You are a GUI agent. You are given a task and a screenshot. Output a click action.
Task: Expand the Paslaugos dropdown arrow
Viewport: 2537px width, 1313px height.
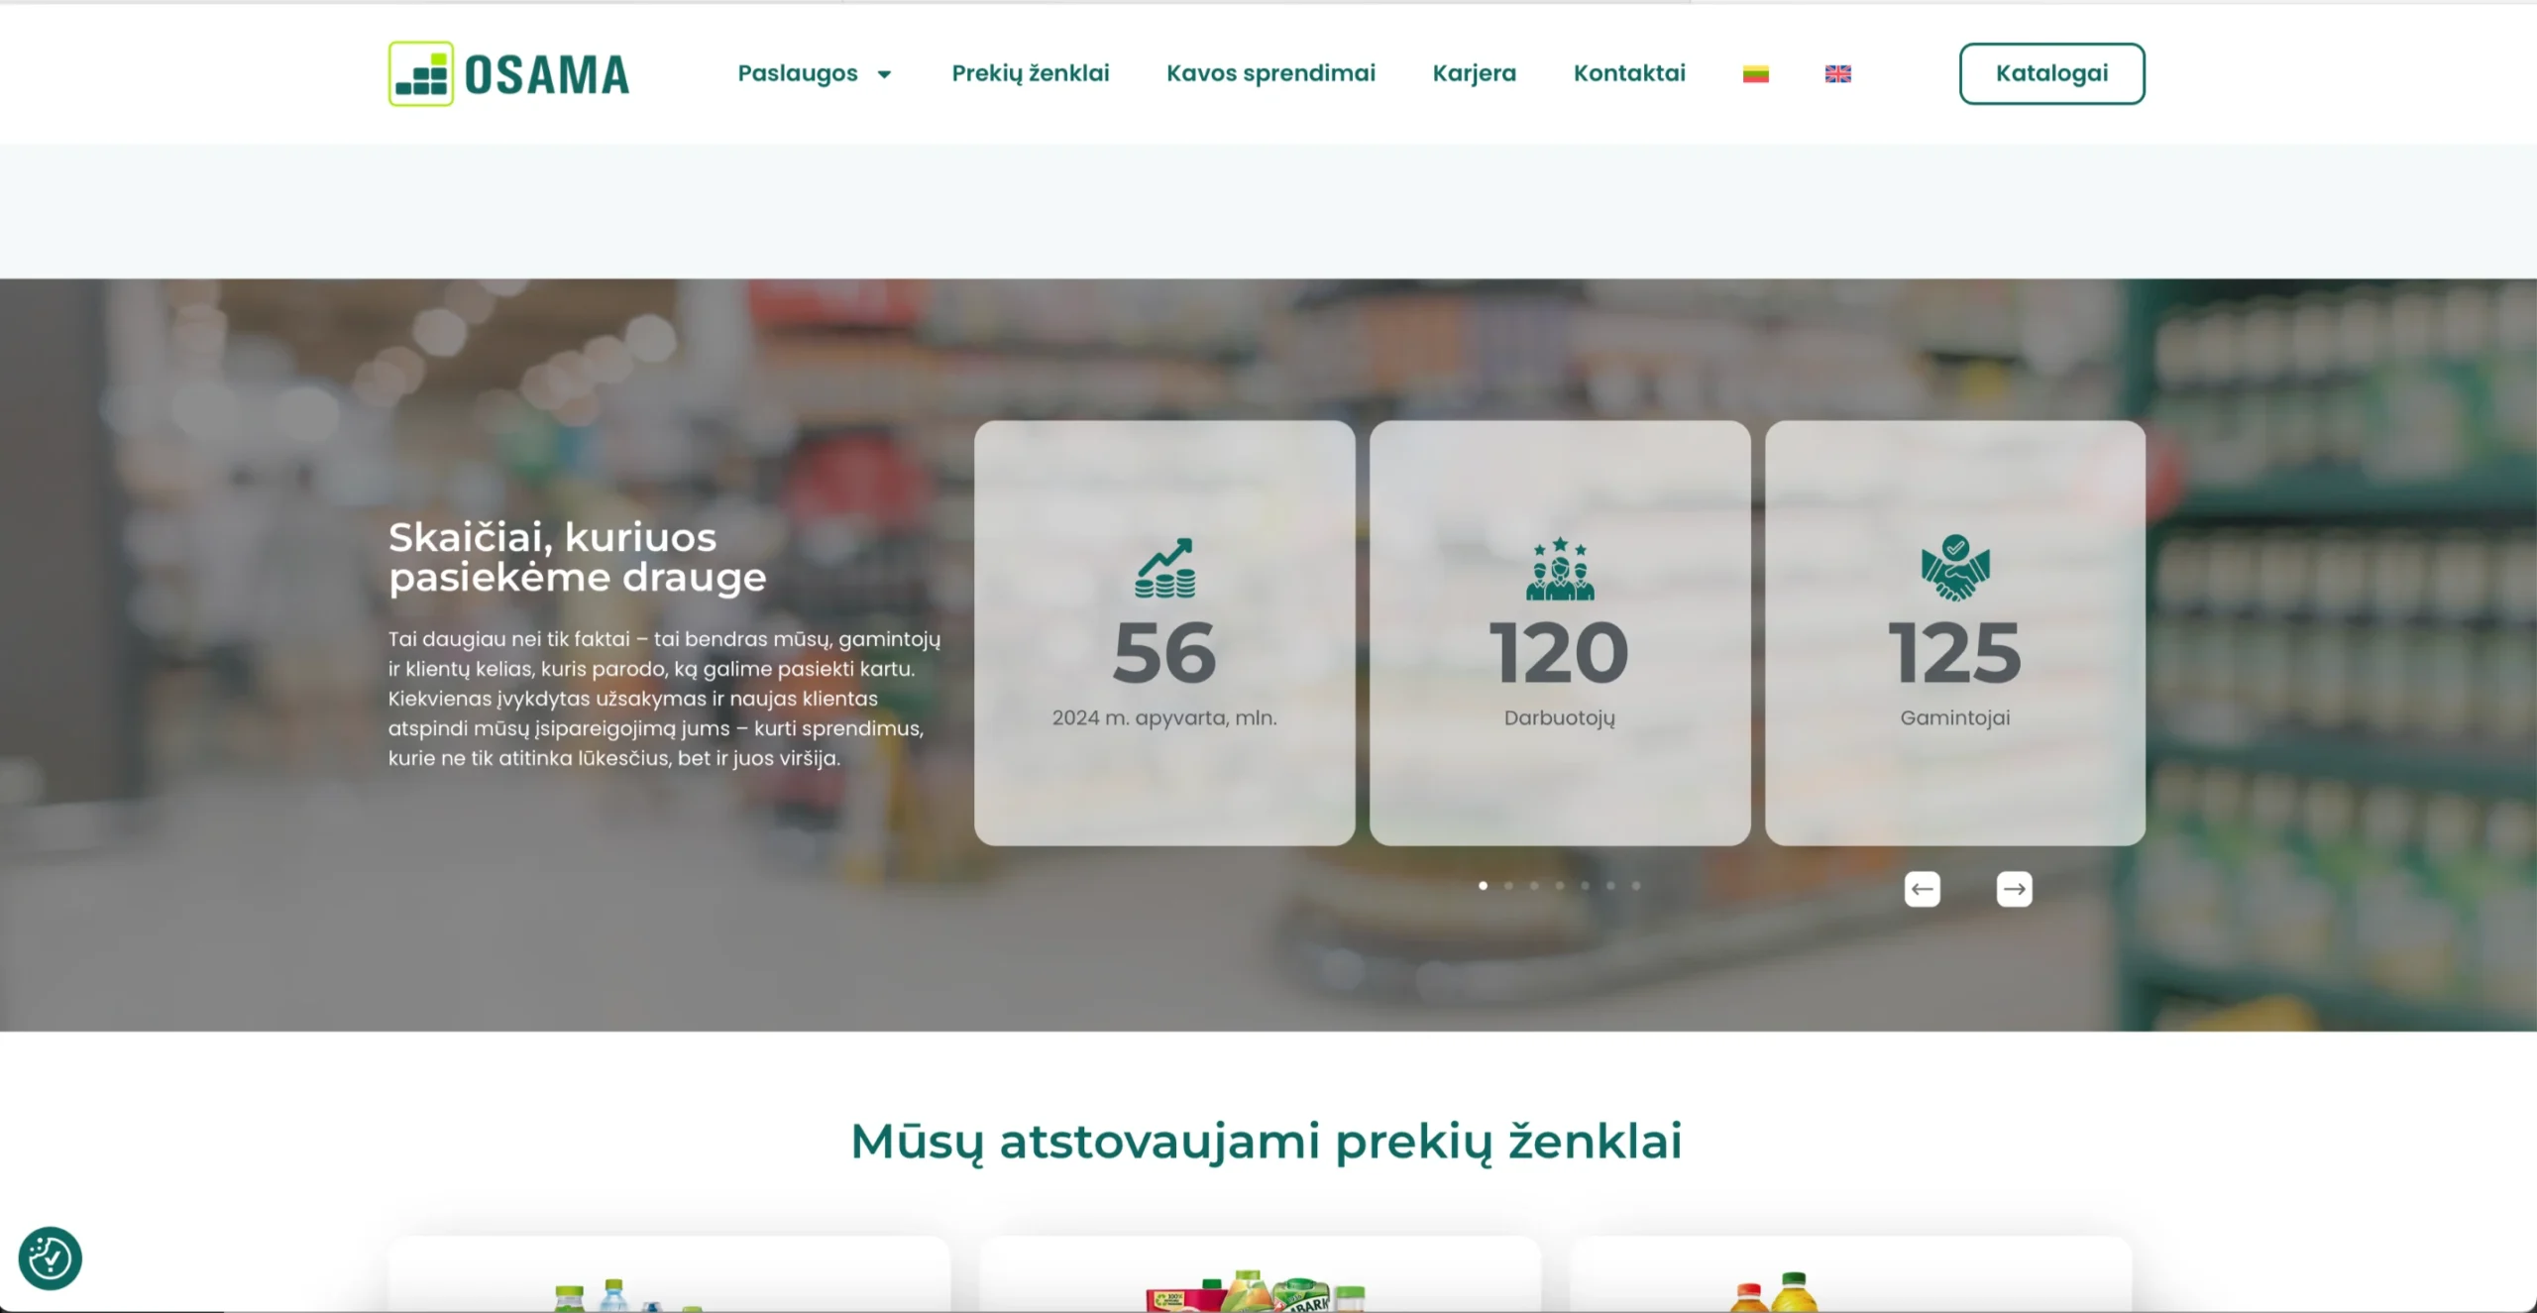[x=884, y=74]
